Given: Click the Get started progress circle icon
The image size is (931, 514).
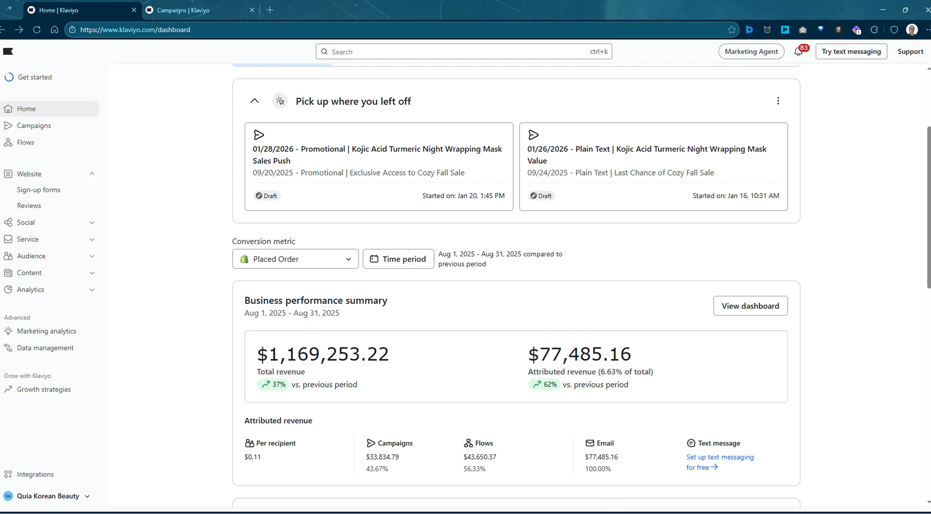Looking at the screenshot, I should click(9, 77).
